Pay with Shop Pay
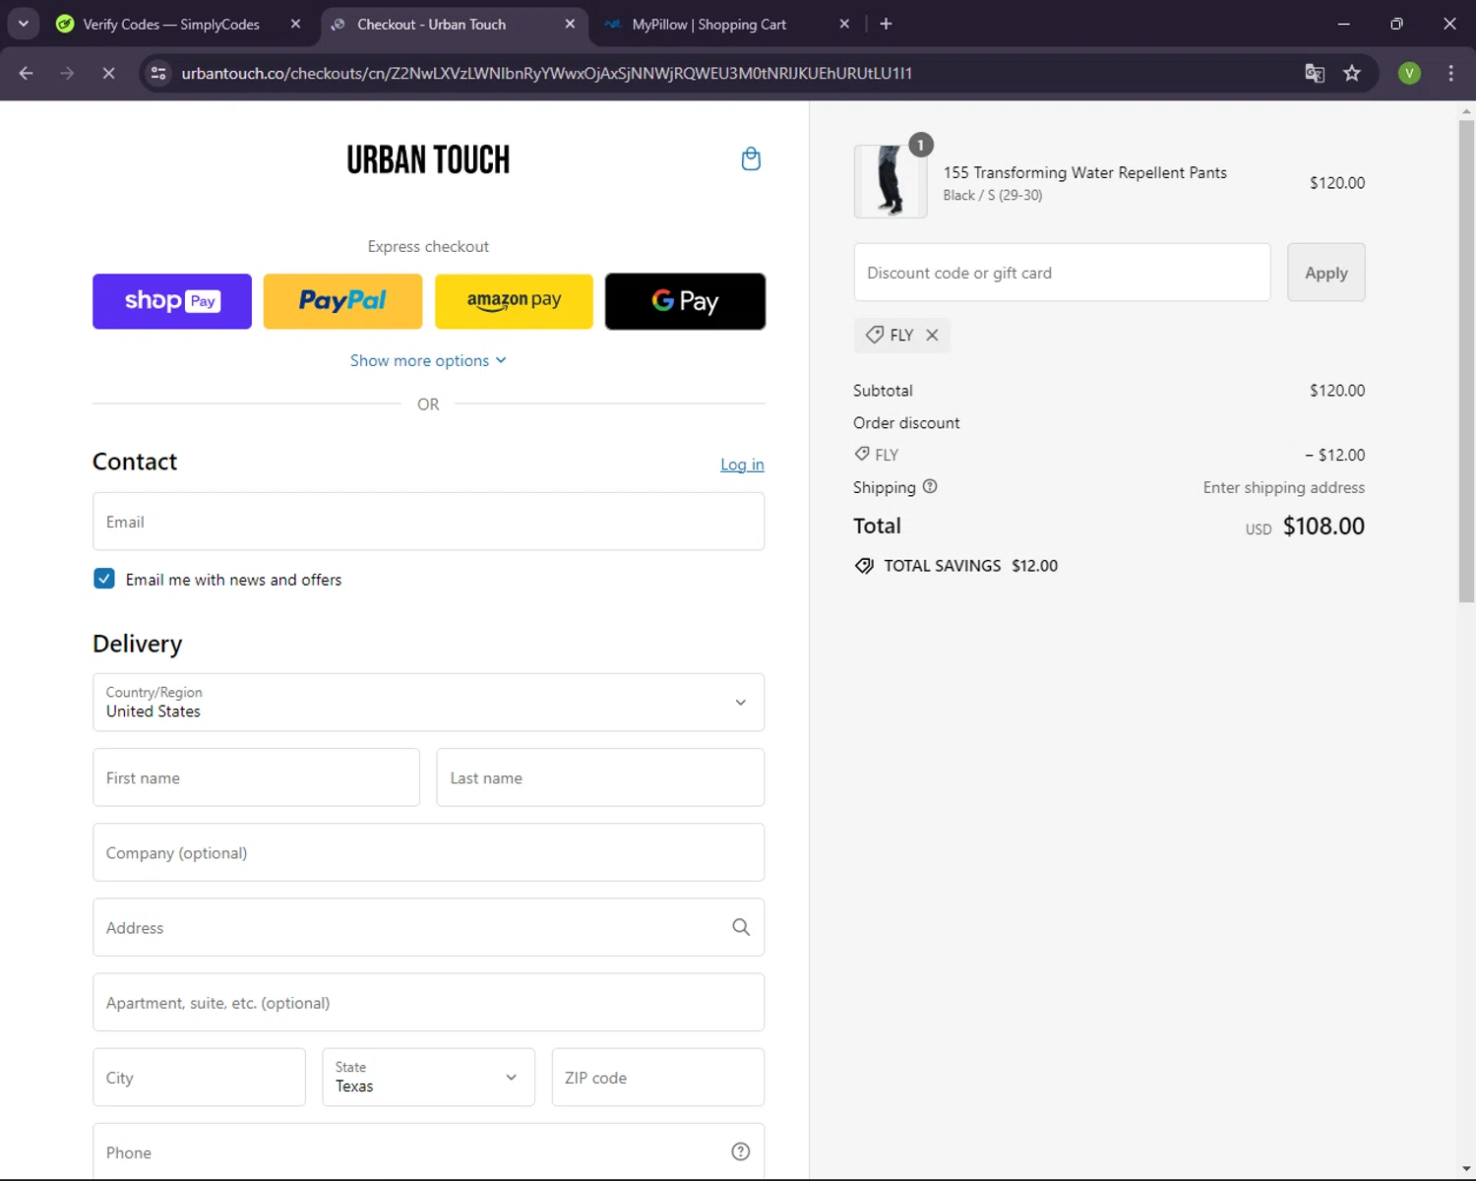 coord(172,301)
